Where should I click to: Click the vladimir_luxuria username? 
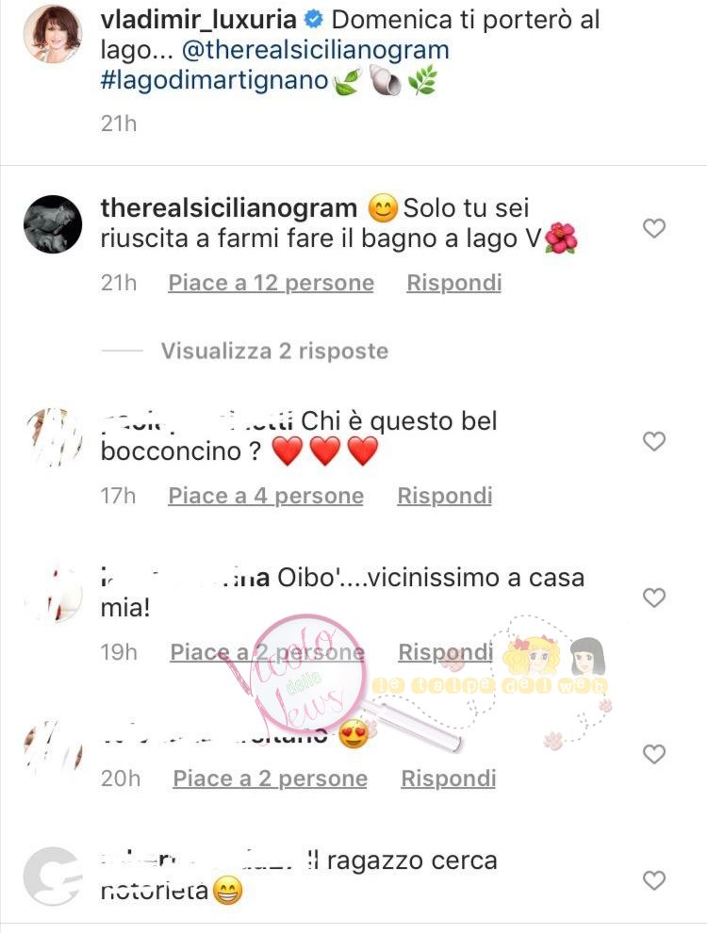point(198,20)
